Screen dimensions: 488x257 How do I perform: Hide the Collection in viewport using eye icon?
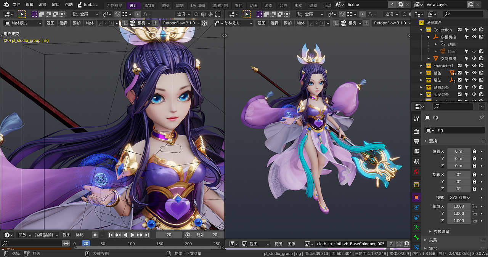(474, 30)
